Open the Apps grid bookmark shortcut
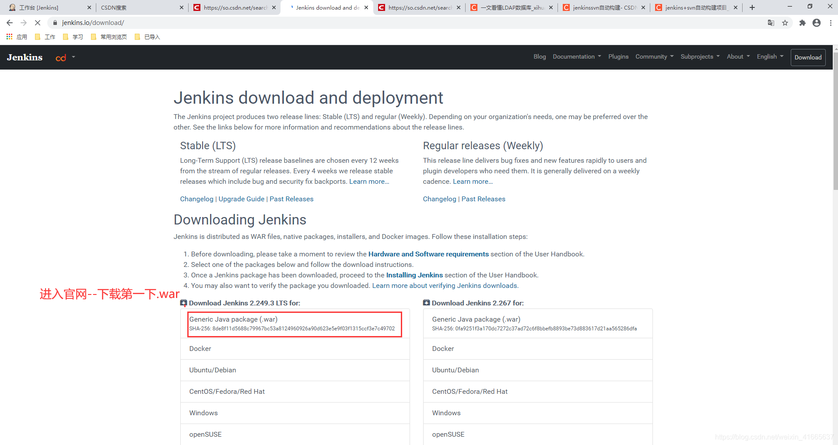 point(17,37)
